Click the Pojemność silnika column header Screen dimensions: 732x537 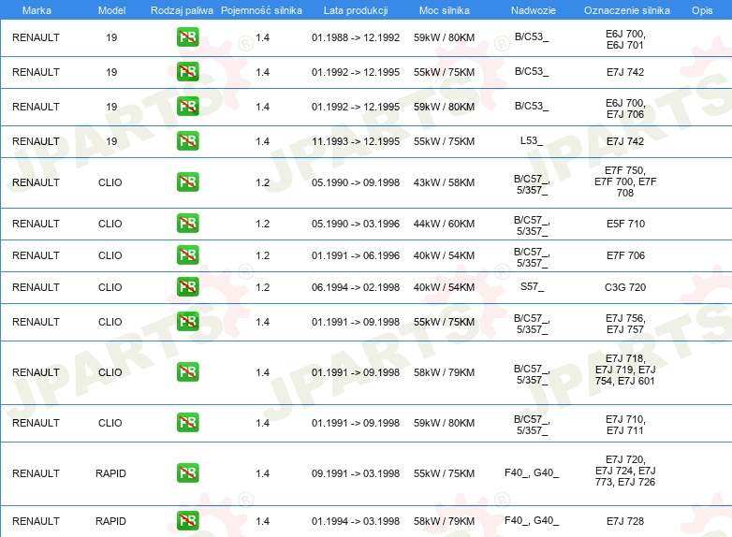point(261,10)
